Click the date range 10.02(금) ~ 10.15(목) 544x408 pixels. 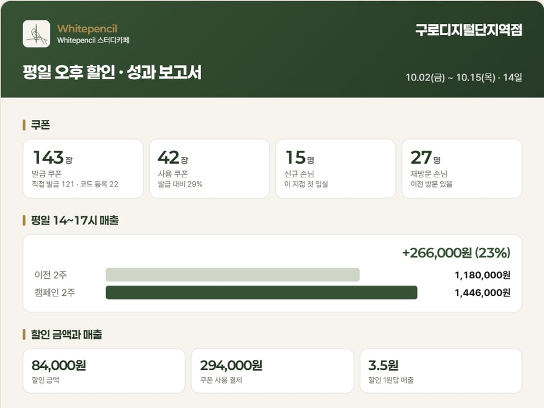(450, 78)
